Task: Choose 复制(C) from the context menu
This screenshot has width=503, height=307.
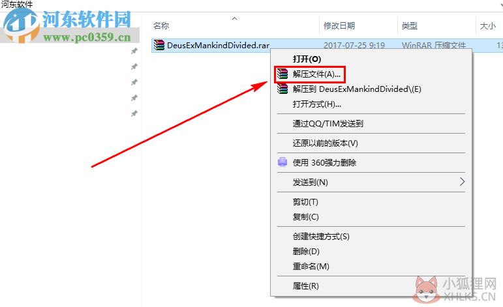Action: click(305, 217)
